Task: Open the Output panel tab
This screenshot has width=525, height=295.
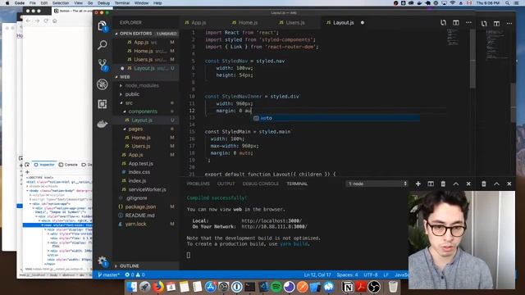Action: 226,184
